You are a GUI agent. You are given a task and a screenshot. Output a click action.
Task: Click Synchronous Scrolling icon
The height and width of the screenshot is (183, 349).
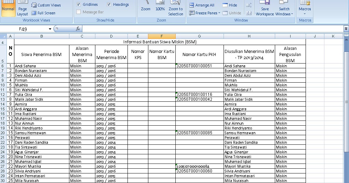(x=249, y=13)
